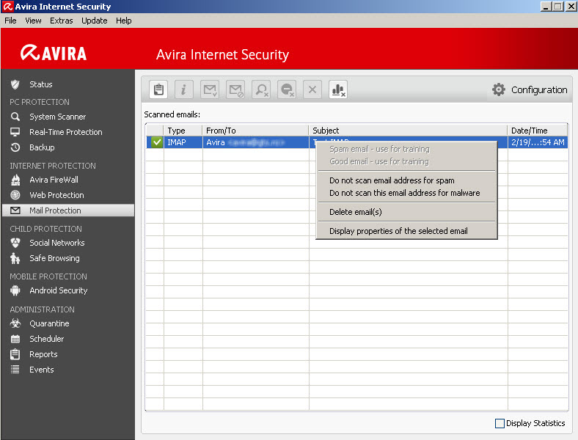Open Social Networks section
578x440 pixels.
point(57,243)
